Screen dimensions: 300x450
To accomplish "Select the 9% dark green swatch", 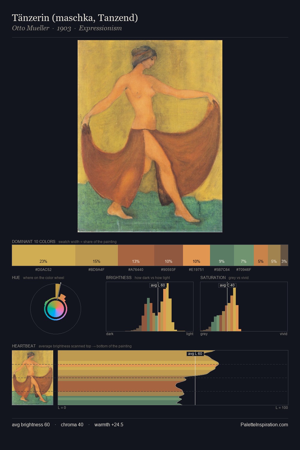I will coord(222,255).
